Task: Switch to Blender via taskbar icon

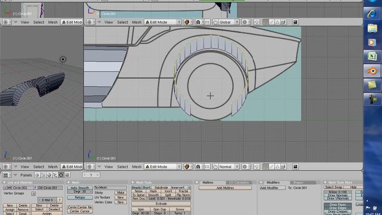Action: point(372,71)
